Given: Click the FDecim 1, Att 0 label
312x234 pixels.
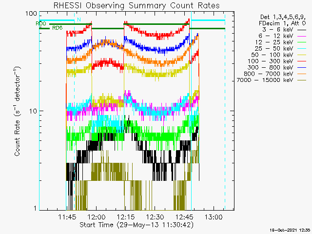Looking at the screenshot, I should point(282,23).
